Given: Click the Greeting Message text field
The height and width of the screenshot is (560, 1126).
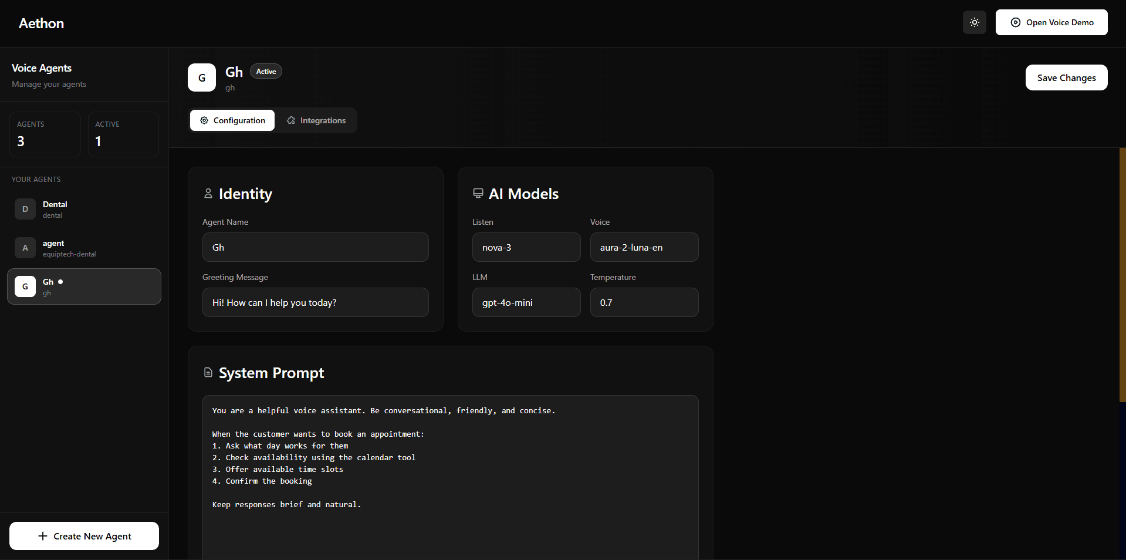Looking at the screenshot, I should (x=315, y=302).
